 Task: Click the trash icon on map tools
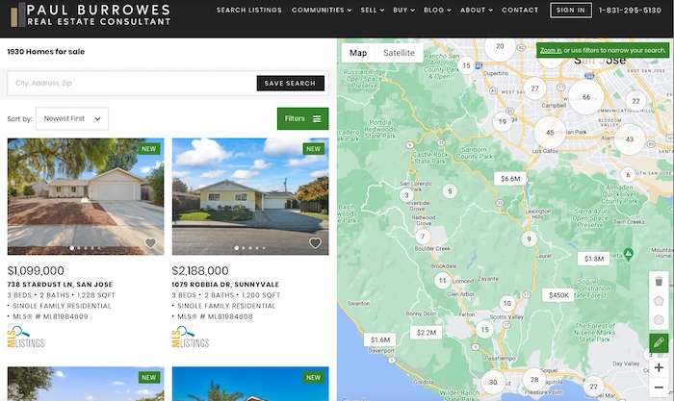pos(659,281)
